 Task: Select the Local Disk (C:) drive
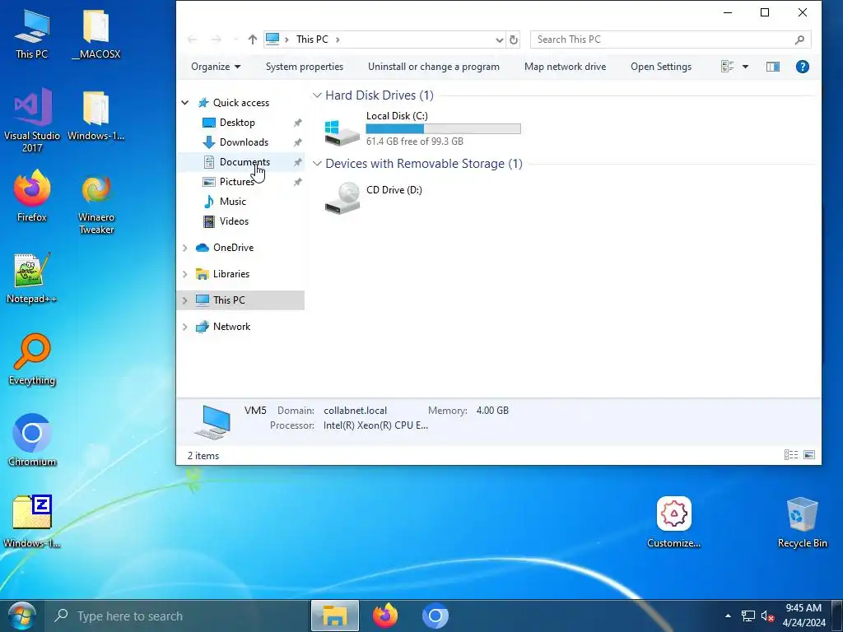click(422, 129)
